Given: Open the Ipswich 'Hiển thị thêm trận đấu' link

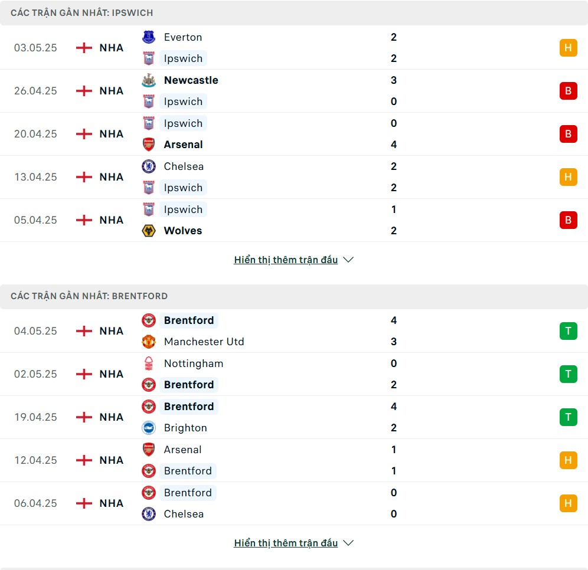Looking at the screenshot, I should pyautogui.click(x=286, y=260).
